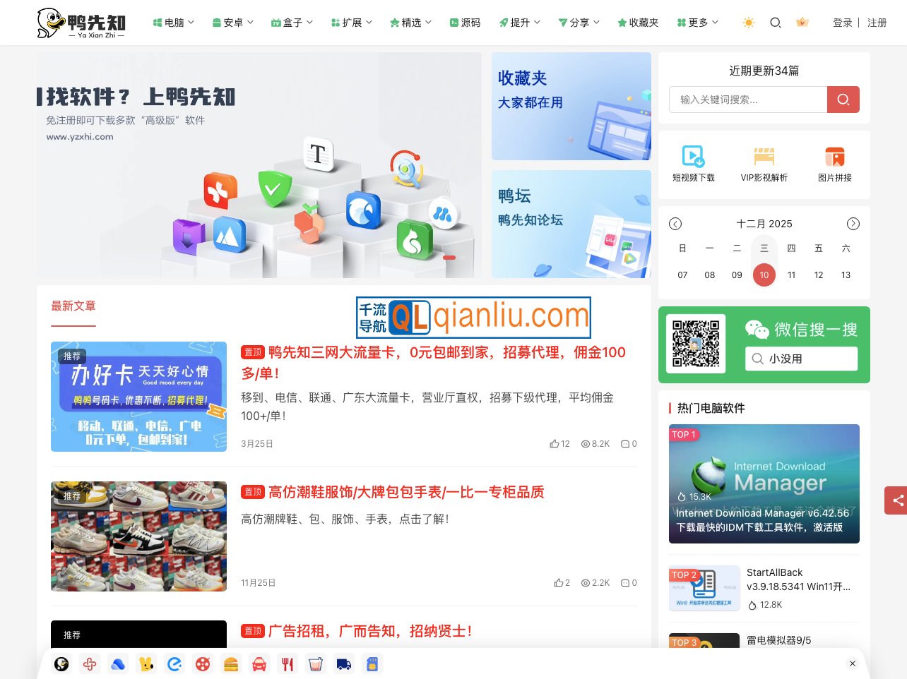Go to previous month in calendar
Screen dimensions: 907x679
pyautogui.click(x=675, y=224)
